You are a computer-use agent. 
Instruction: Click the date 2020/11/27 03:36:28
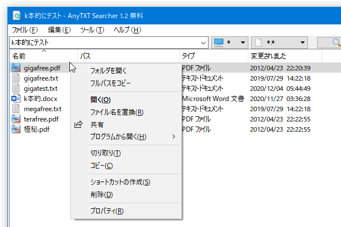pos(280,99)
